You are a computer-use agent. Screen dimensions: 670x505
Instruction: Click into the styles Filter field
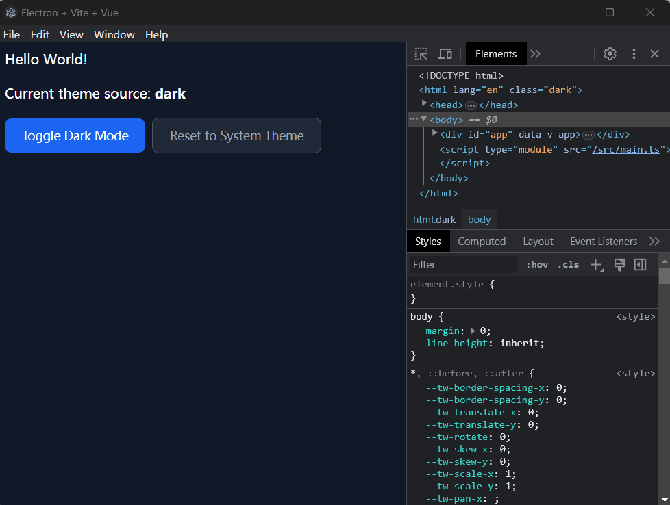click(x=462, y=265)
